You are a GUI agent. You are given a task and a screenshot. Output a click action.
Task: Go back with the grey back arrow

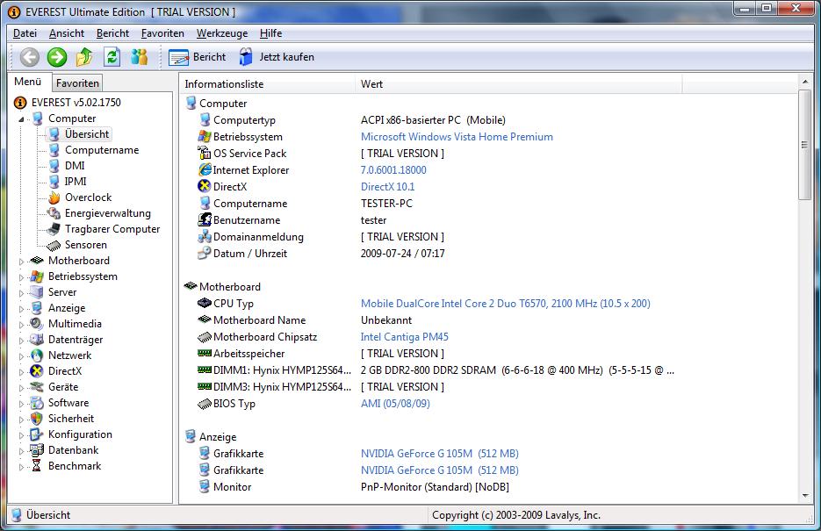click(x=29, y=57)
